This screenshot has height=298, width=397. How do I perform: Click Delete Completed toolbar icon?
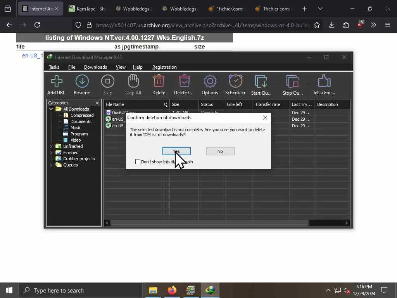pos(184,85)
